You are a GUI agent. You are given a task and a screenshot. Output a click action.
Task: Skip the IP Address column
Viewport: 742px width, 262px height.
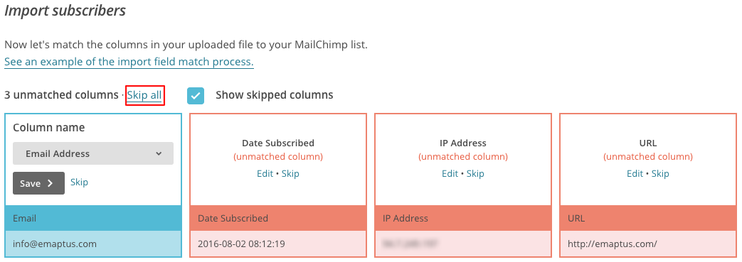(x=476, y=174)
